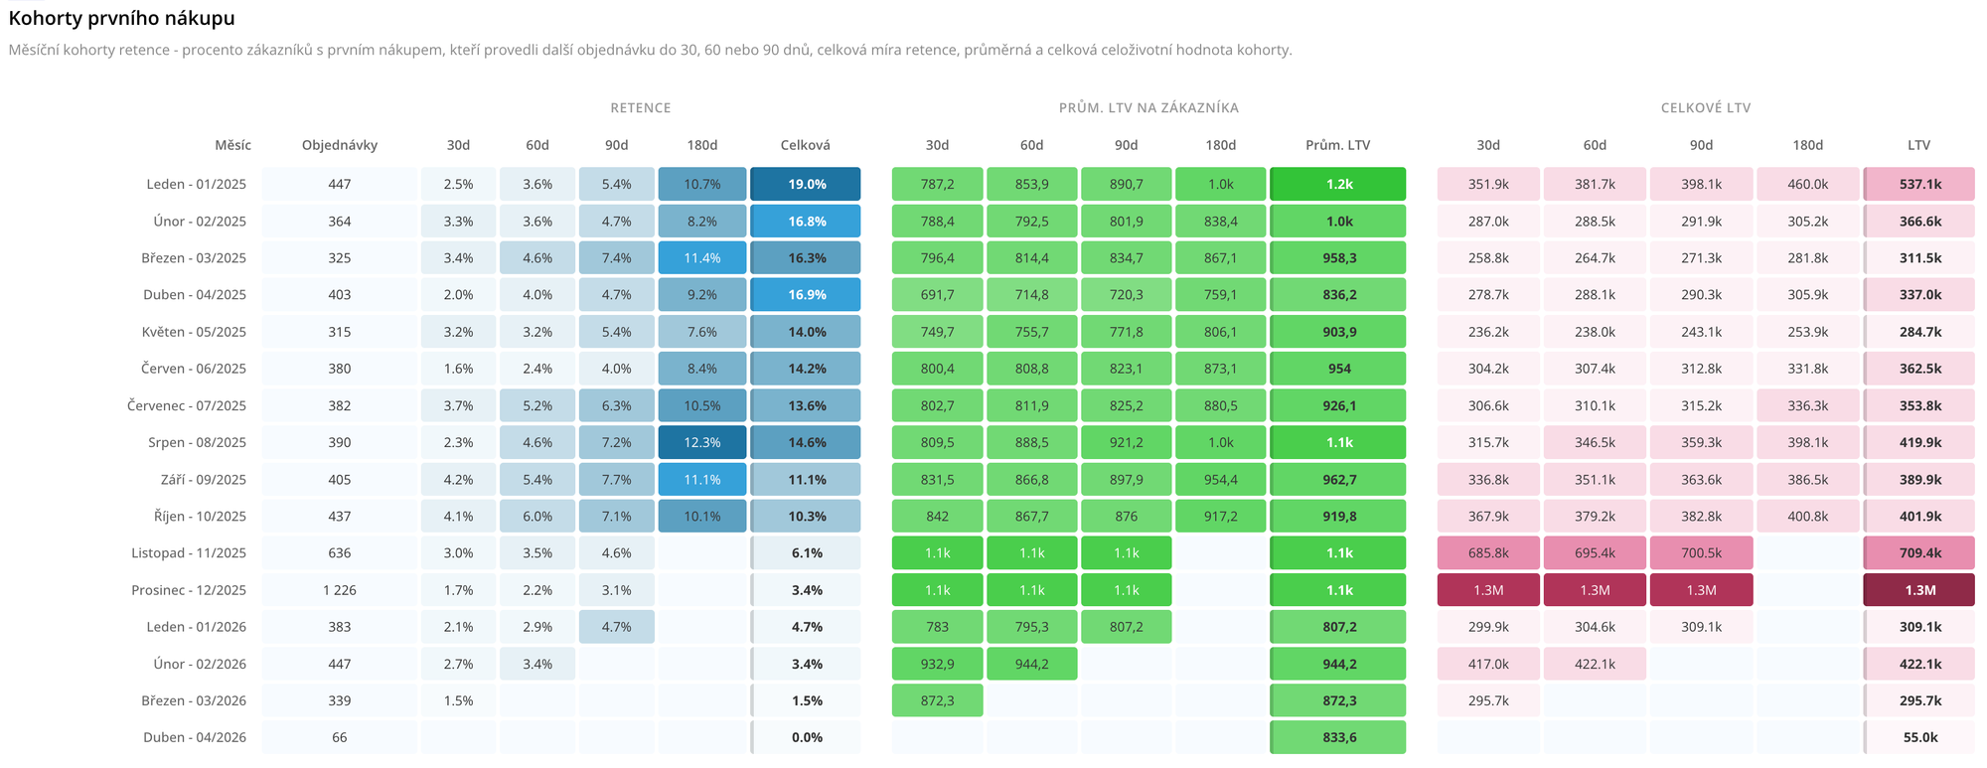
Task: Select the pink 709.4k LTV cell
Action: pyautogui.click(x=1918, y=553)
